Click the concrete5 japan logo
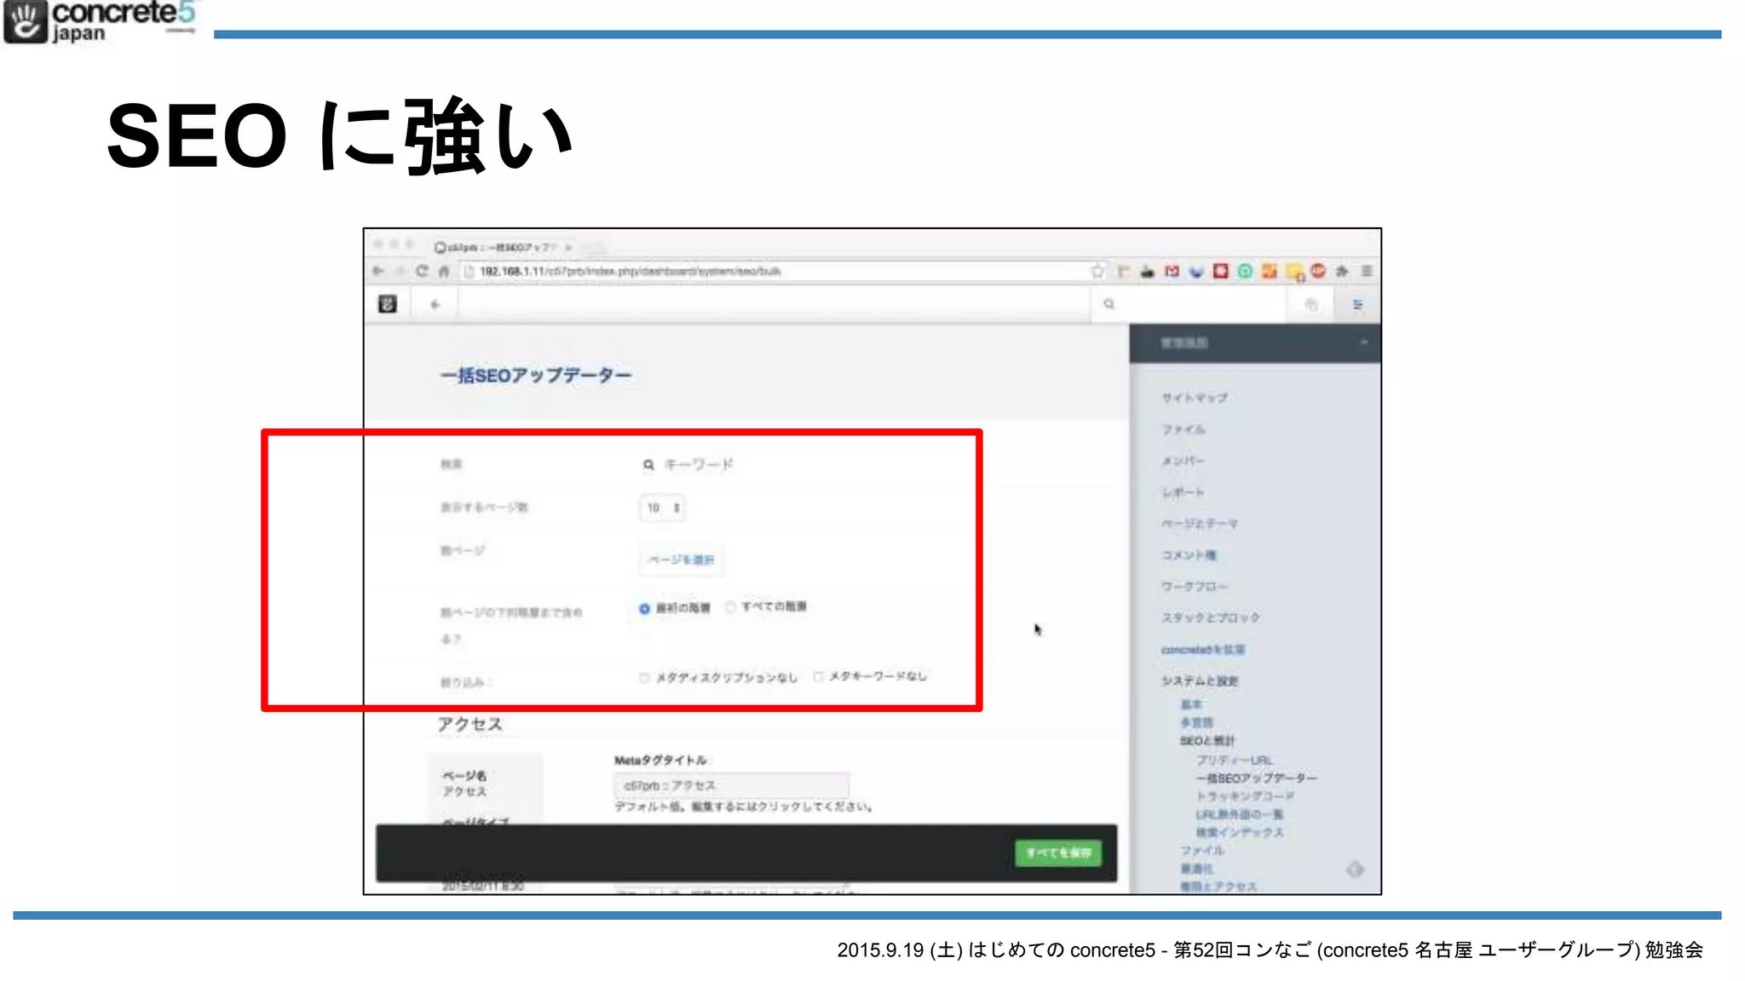This screenshot has height=981, width=1745. 101,22
